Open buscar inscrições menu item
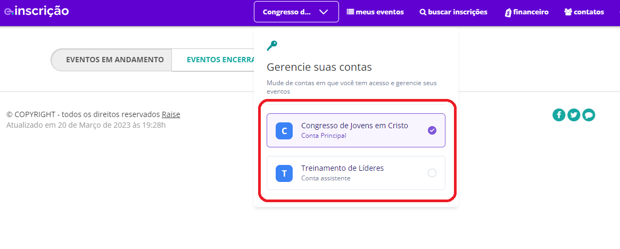 pyautogui.click(x=453, y=12)
